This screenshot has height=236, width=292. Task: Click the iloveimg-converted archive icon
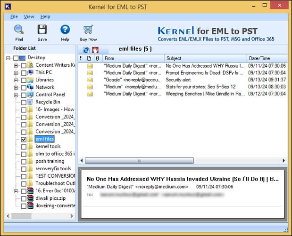click(x=30, y=205)
